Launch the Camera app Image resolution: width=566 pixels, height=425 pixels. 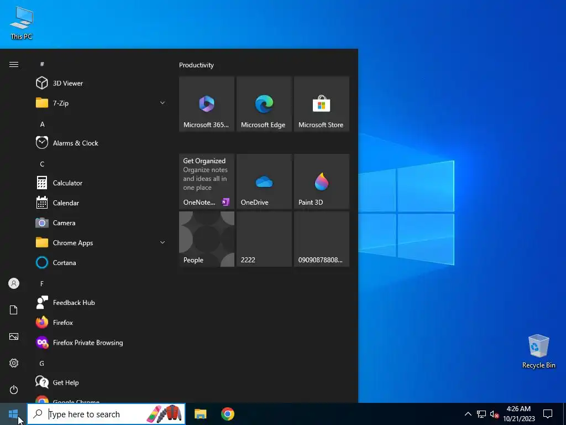coord(101,222)
